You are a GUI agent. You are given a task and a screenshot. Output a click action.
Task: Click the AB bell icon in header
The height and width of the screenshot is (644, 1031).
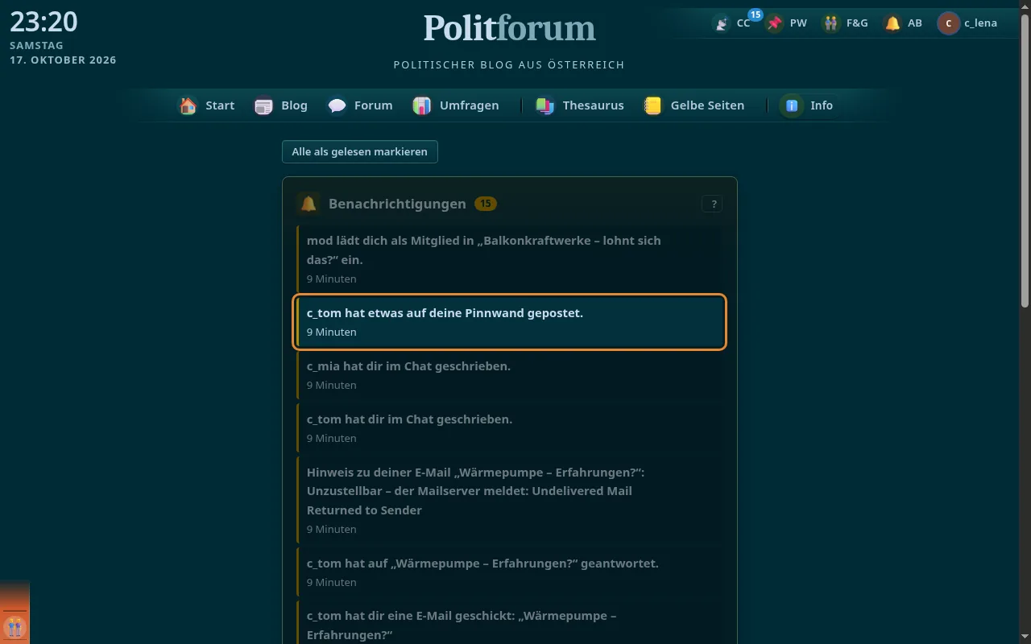click(892, 23)
